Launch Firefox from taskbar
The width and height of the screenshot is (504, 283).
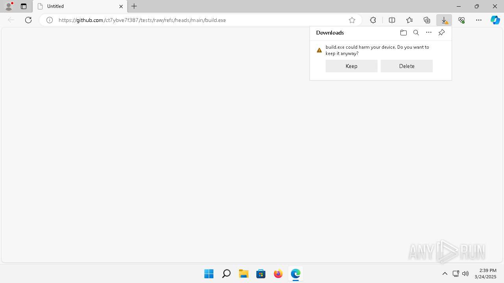[278, 274]
